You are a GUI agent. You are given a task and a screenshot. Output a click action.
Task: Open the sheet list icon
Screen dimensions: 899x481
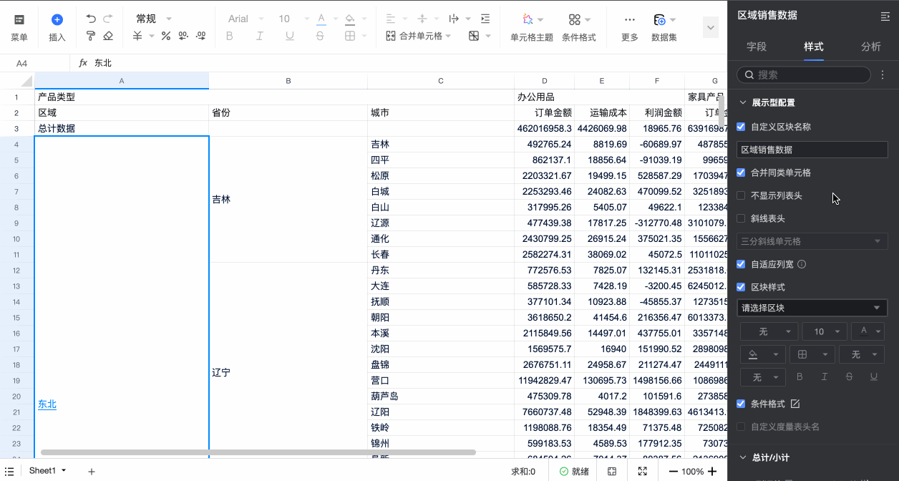click(x=9, y=471)
